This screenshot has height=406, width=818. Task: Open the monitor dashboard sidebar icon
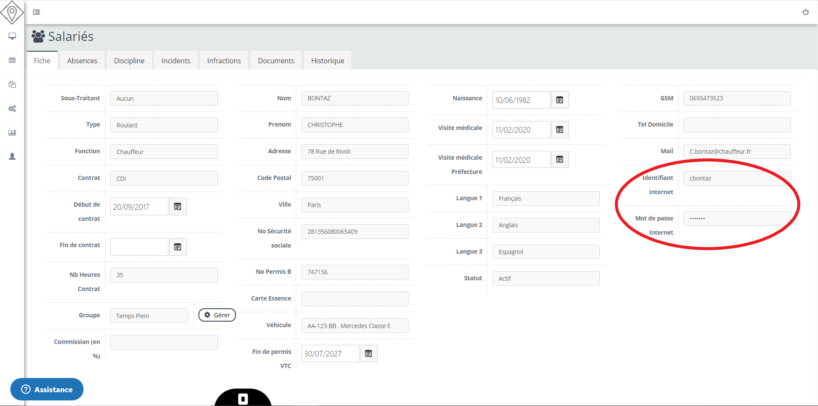[x=12, y=36]
